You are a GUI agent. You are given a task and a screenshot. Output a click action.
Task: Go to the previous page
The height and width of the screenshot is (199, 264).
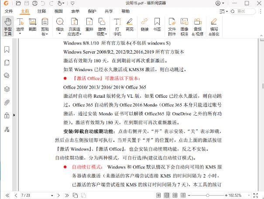tap(16, 196)
